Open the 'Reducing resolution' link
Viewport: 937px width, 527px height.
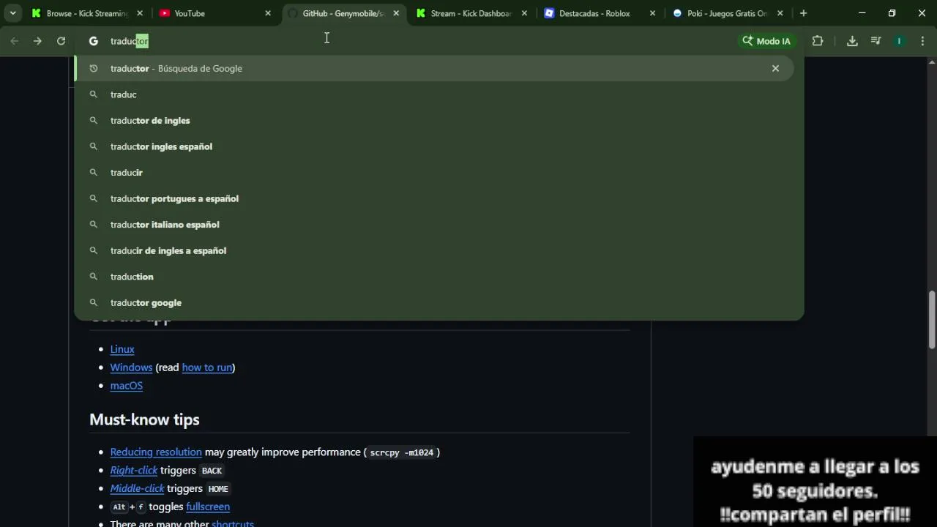[156, 452]
